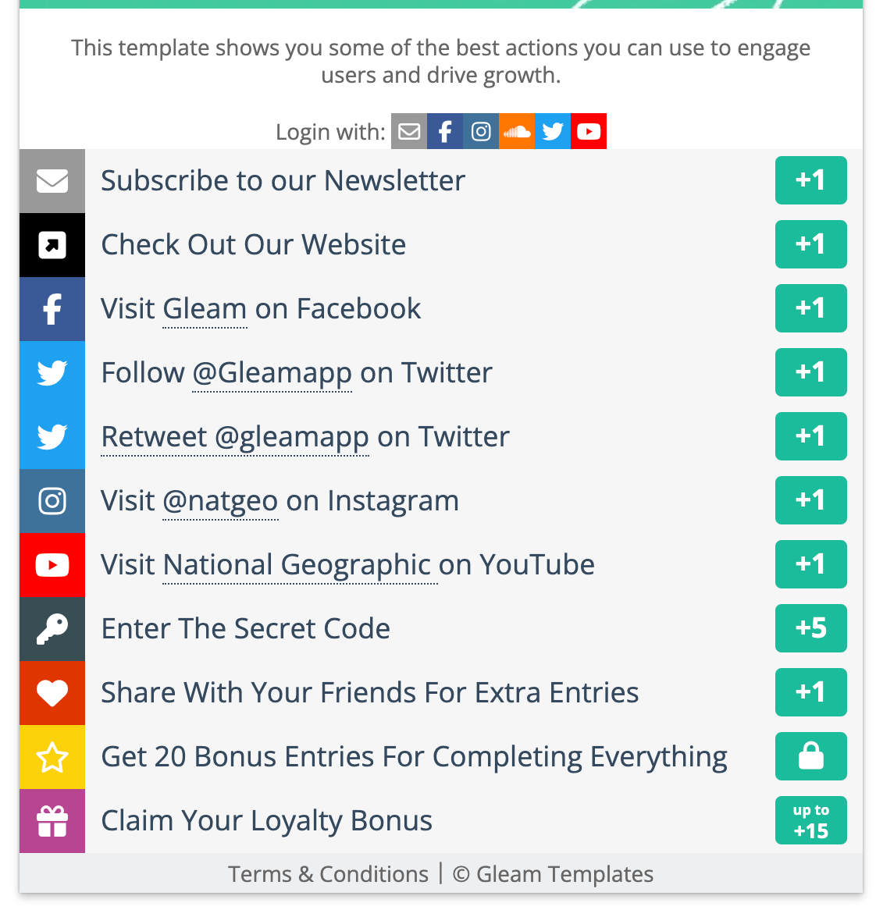This screenshot has width=876, height=910.
Task: Expand Check Out Our Website entry
Action: coord(441,245)
